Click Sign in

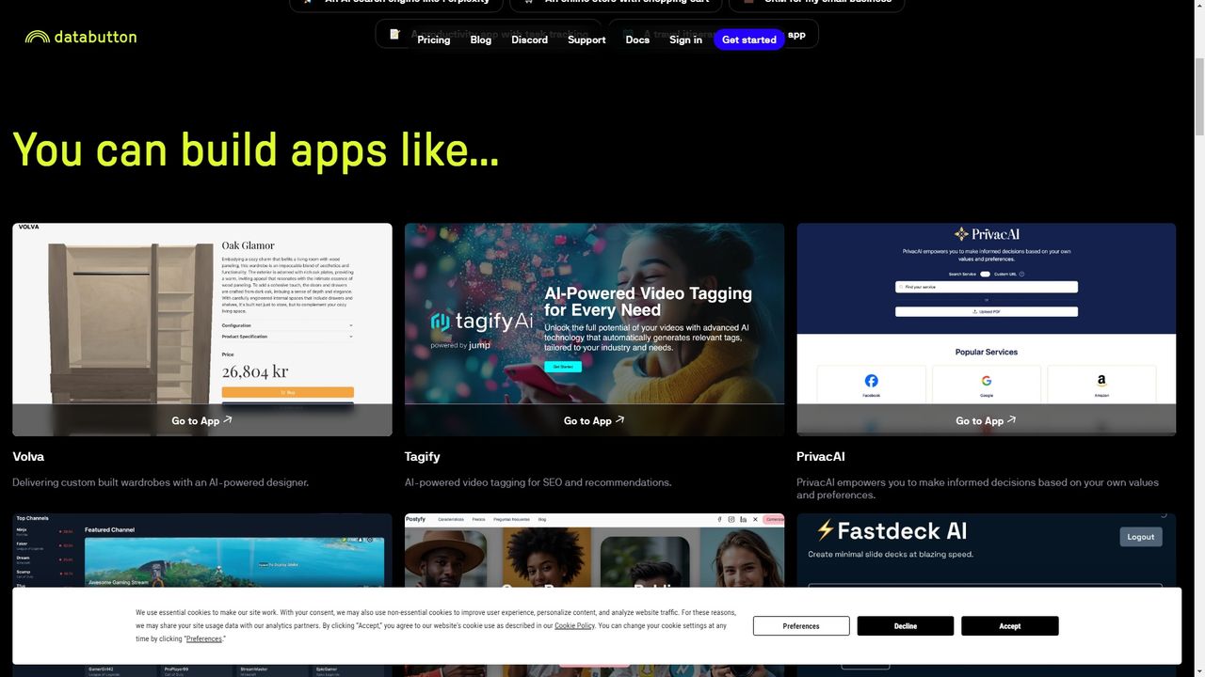click(685, 39)
